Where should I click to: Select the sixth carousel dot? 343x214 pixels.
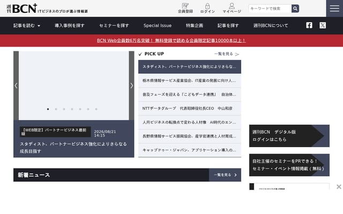[x=88, y=109]
